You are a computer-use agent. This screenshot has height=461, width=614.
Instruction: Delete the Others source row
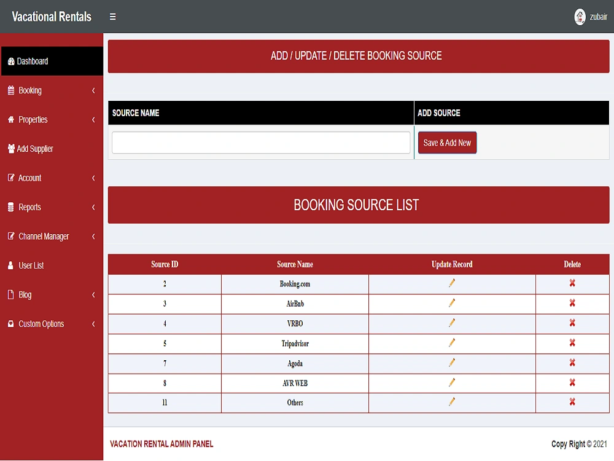(572, 402)
